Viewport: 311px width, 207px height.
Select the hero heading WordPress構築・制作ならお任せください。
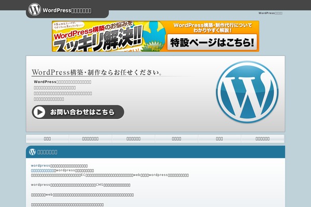click(97, 72)
